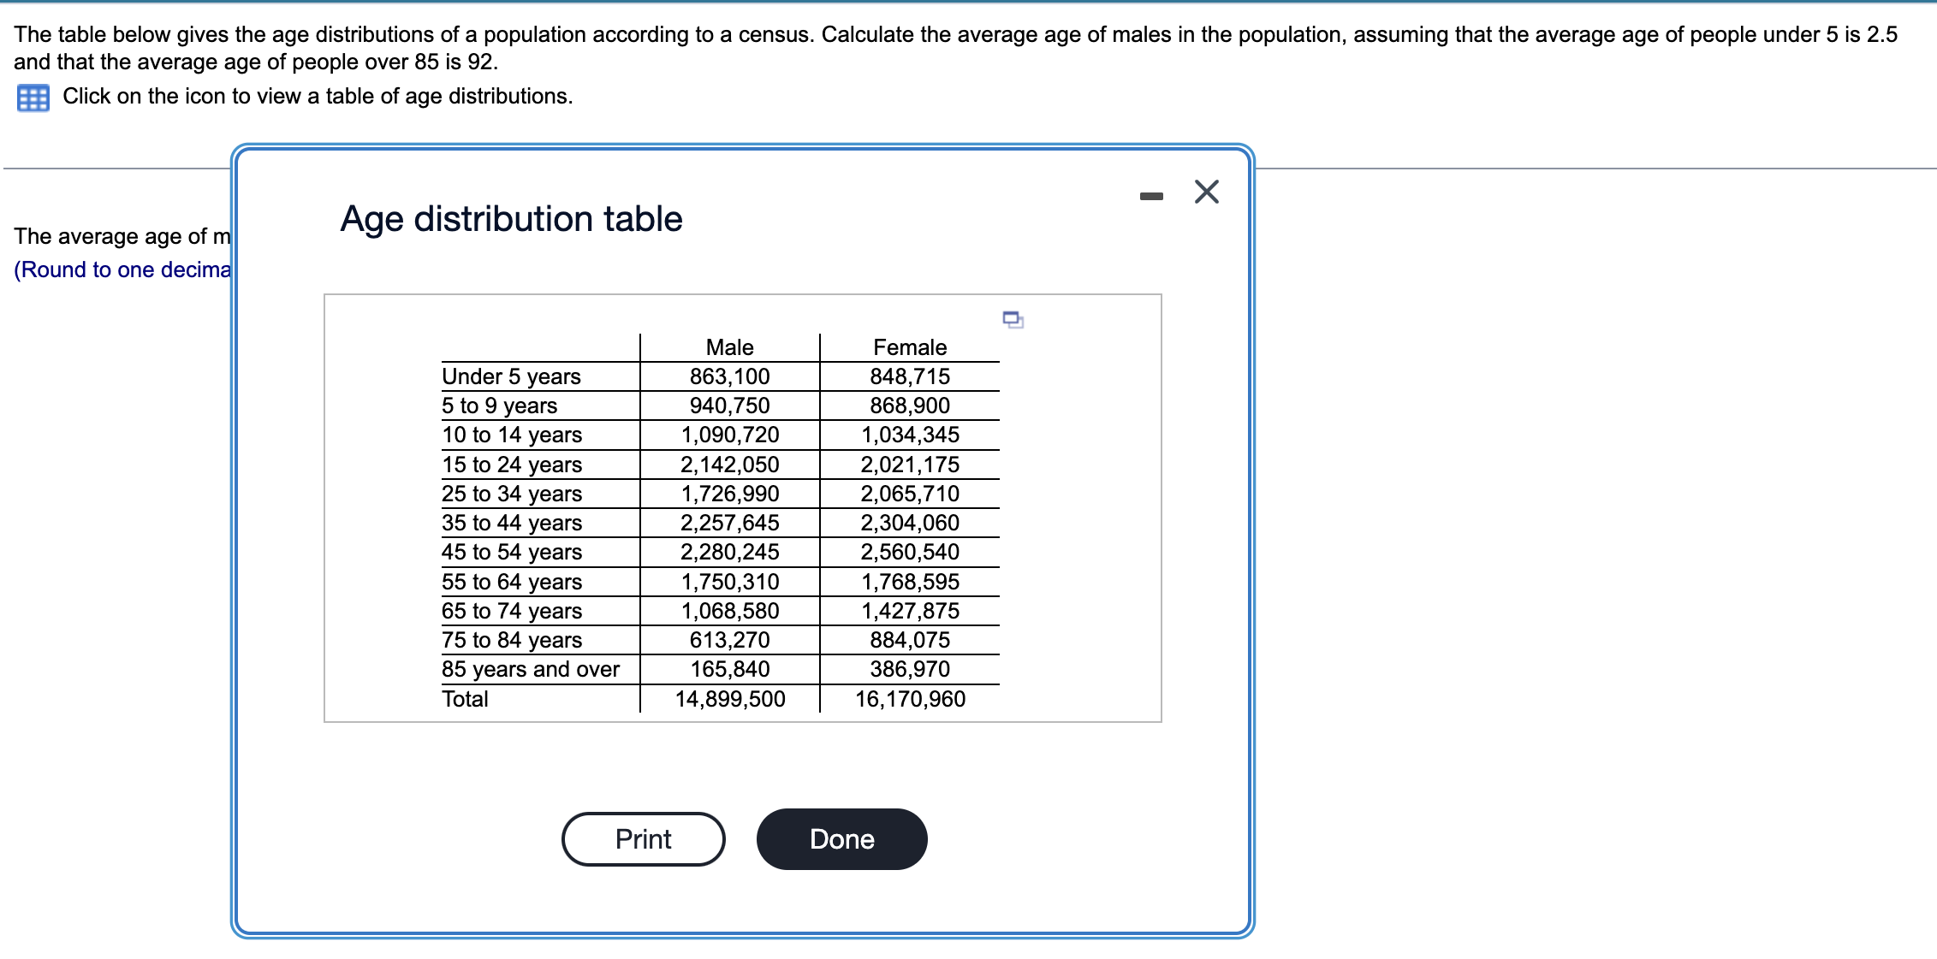The height and width of the screenshot is (959, 1937).
Task: Select the male value 863,100
Action: click(729, 376)
